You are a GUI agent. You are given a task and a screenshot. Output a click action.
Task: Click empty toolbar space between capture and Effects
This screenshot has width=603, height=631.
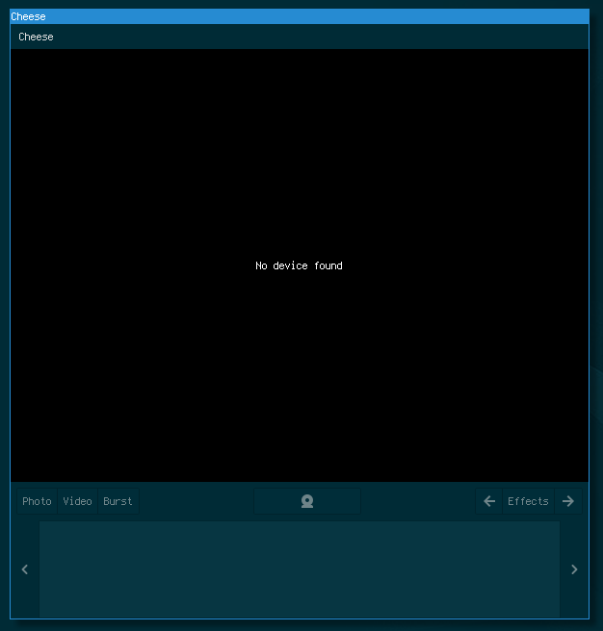[x=417, y=501]
